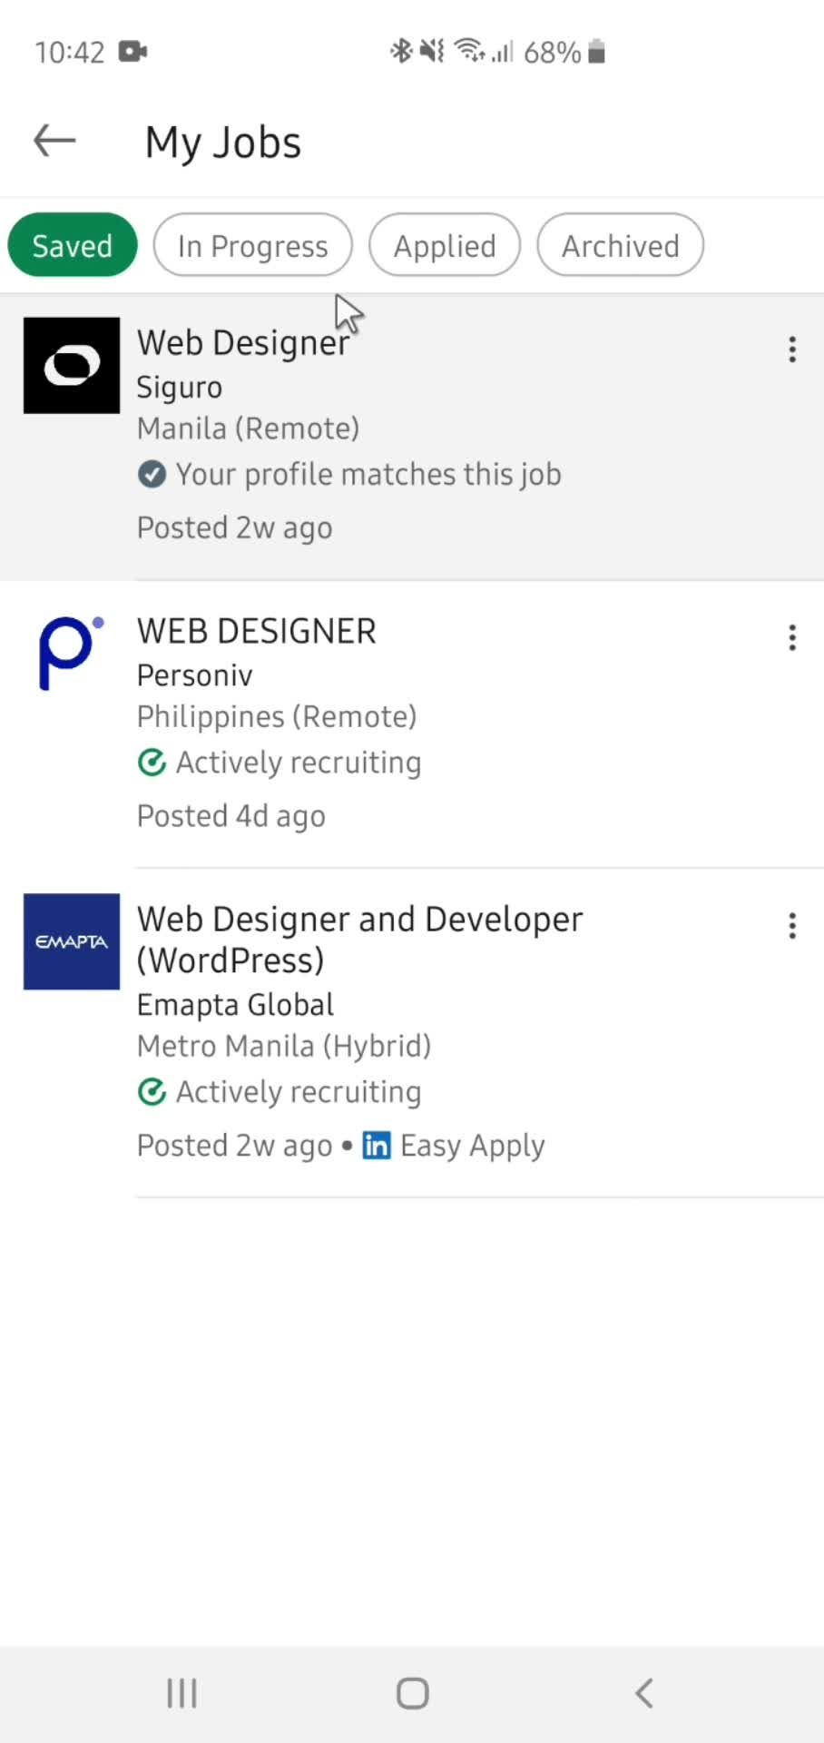This screenshot has width=824, height=1743.
Task: Tap the Emapta company logo
Action: [x=72, y=941]
